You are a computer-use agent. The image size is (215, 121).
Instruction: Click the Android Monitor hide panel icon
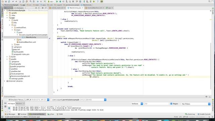pyautogui.click(x=210, y=96)
